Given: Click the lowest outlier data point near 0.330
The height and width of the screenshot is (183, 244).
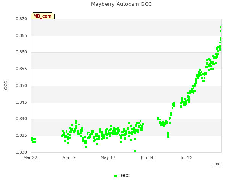Looking at the screenshot, I should (x=135, y=151).
